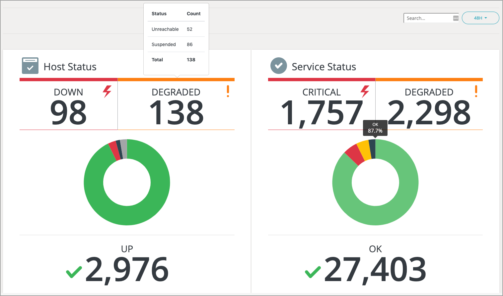Click the green UP segment of host donut
Image resolution: width=503 pixels, height=296 pixels.
coord(127,215)
